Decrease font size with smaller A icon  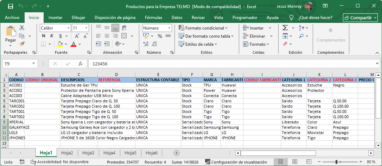click(85, 36)
